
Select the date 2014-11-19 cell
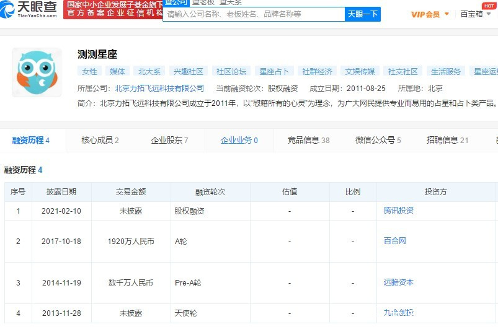tap(61, 283)
